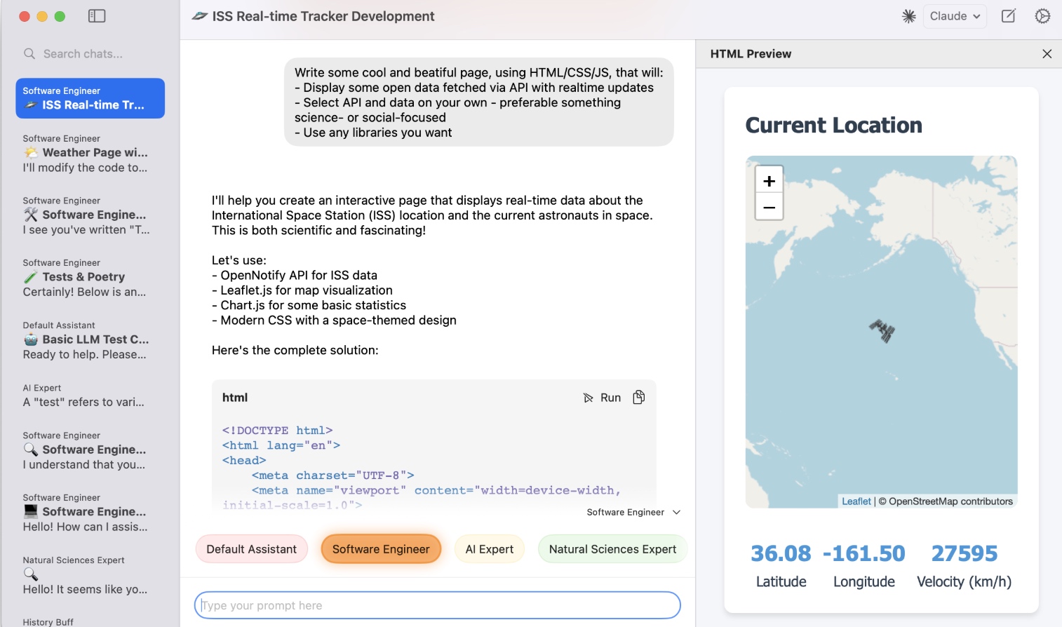This screenshot has width=1062, height=627.
Task: Expand the Software Engineer persona selector
Action: [x=633, y=513]
